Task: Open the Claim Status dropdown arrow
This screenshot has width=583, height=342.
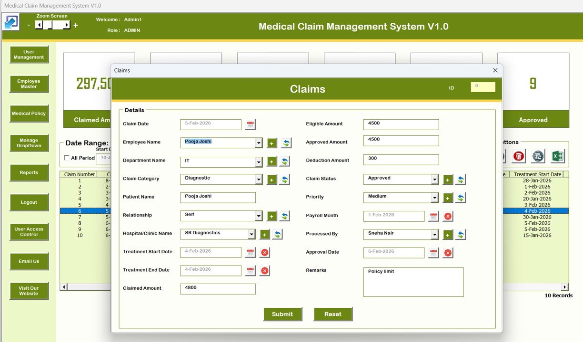Action: tap(434, 180)
